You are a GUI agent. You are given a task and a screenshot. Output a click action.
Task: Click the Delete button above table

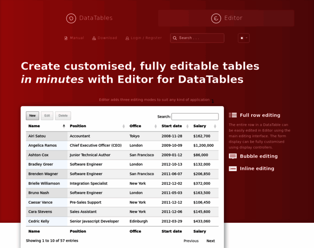pos(63,116)
